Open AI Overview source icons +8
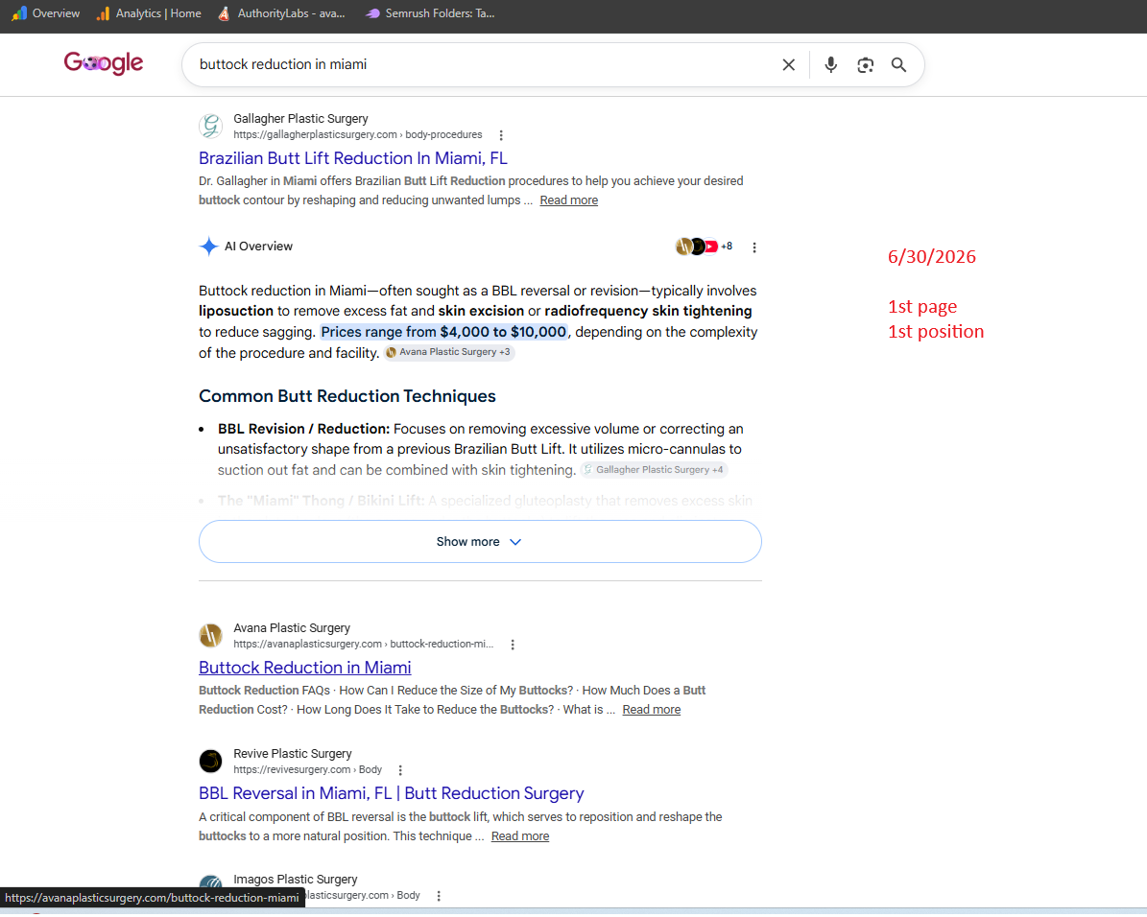Viewport: 1147px width, 917px height. (704, 247)
